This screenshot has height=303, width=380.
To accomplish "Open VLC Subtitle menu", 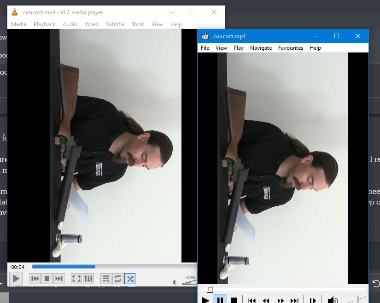I will (115, 24).
